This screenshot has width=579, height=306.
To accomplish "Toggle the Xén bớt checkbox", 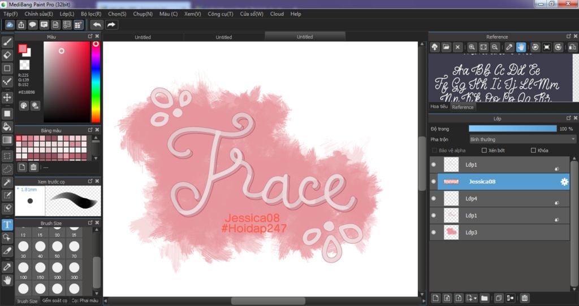I will point(484,150).
